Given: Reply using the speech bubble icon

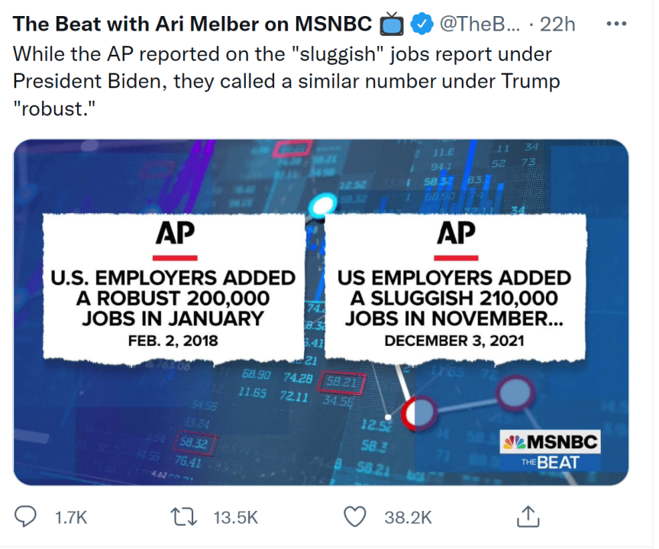Looking at the screenshot, I should 25,517.
